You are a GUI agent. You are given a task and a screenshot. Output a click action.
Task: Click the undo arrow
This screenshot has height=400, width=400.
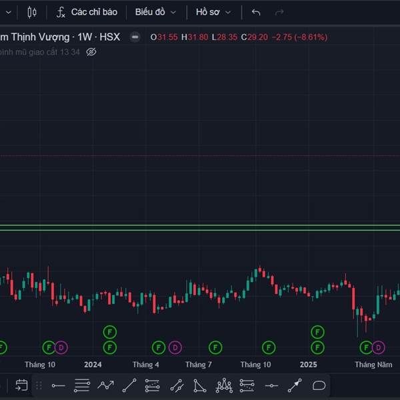click(256, 12)
